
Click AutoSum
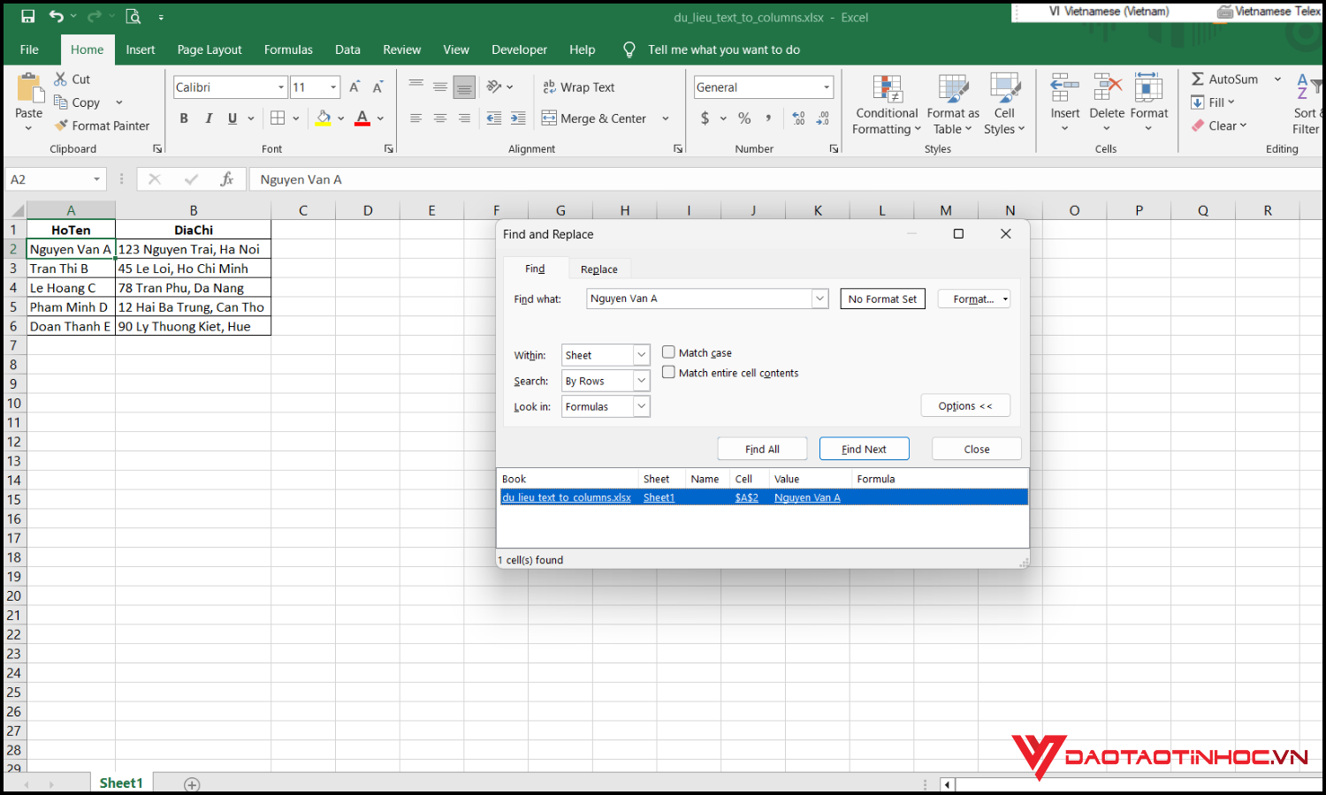coord(1224,79)
